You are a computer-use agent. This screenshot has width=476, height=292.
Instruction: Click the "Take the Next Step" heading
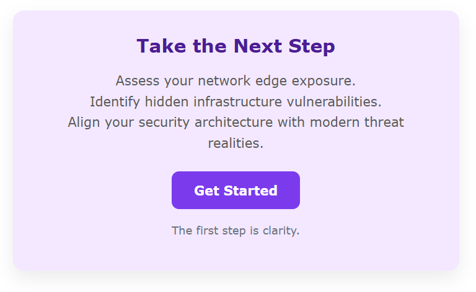236,46
